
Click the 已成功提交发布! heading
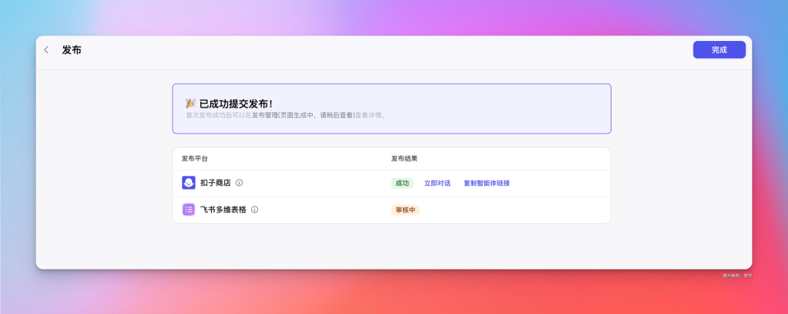point(236,104)
